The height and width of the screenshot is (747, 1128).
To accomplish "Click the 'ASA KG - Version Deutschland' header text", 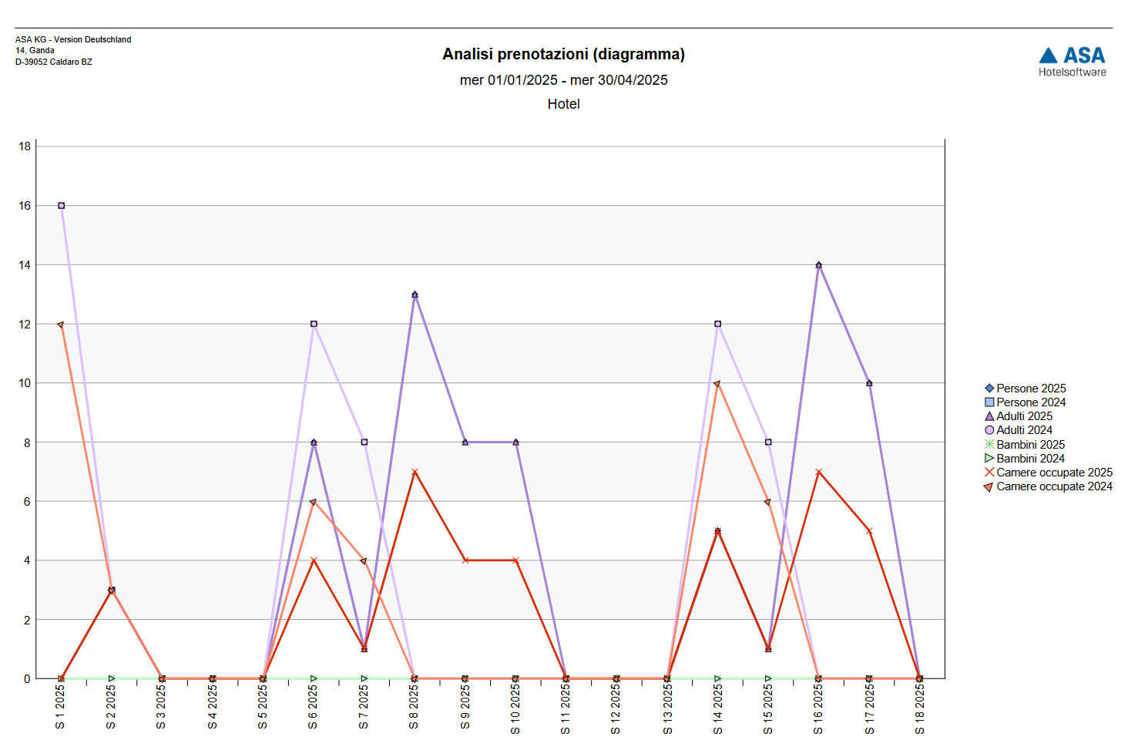I will click(x=73, y=39).
